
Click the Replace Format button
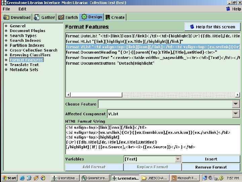tap(153, 167)
